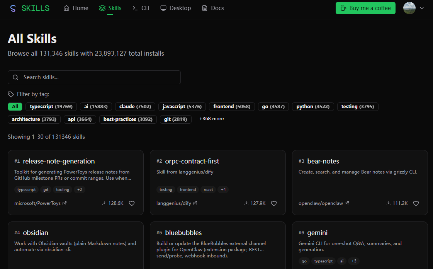Click the Skills logo icon
This screenshot has width=433, height=269.
click(x=13, y=8)
